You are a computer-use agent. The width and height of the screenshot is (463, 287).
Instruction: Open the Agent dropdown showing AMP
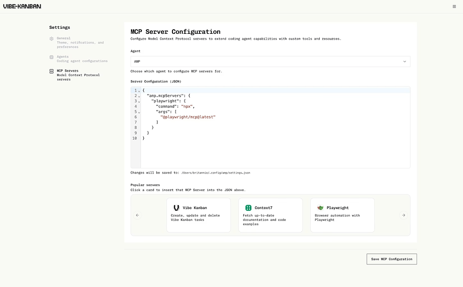[270, 61]
